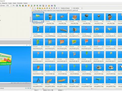Select the prop_cj_big_boat.jpg thumbnail
Viewport: 122px width, 91px height.
pyautogui.click(x=62, y=30)
